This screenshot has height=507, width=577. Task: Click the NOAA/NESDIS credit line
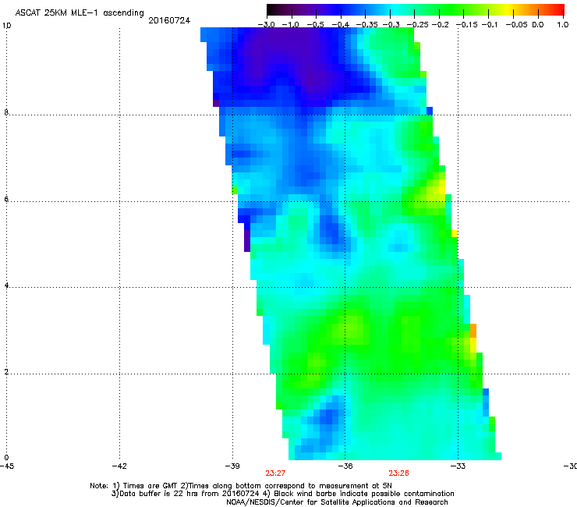[x=337, y=502]
